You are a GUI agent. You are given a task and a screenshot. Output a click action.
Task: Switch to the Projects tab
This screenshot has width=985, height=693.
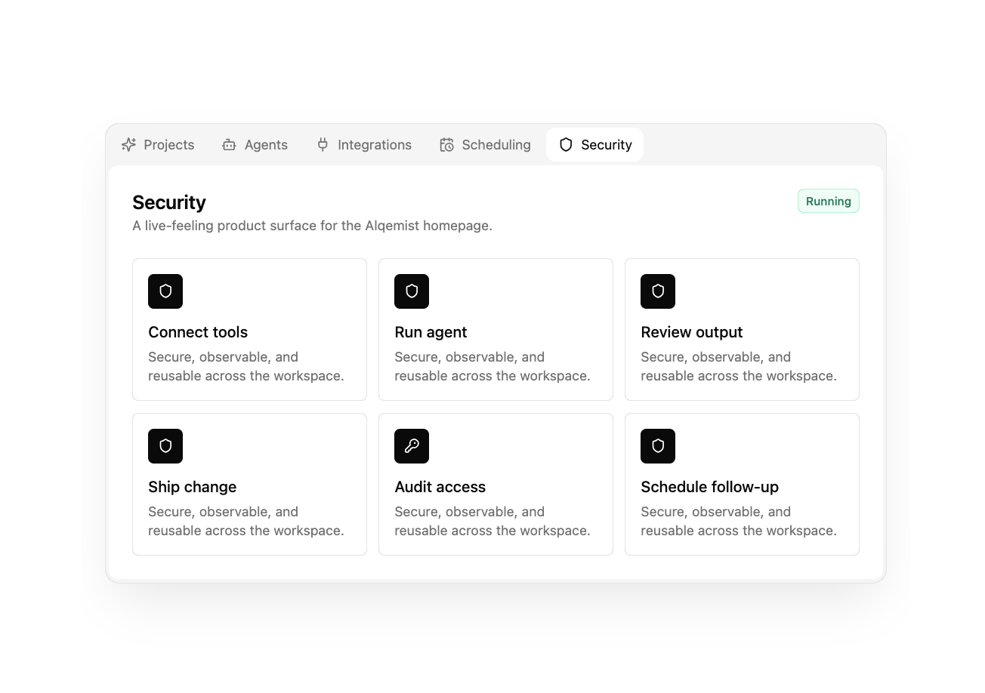(158, 145)
